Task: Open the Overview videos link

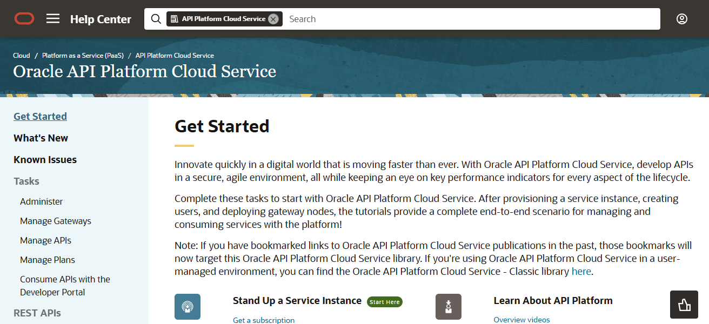Action: pos(521,320)
